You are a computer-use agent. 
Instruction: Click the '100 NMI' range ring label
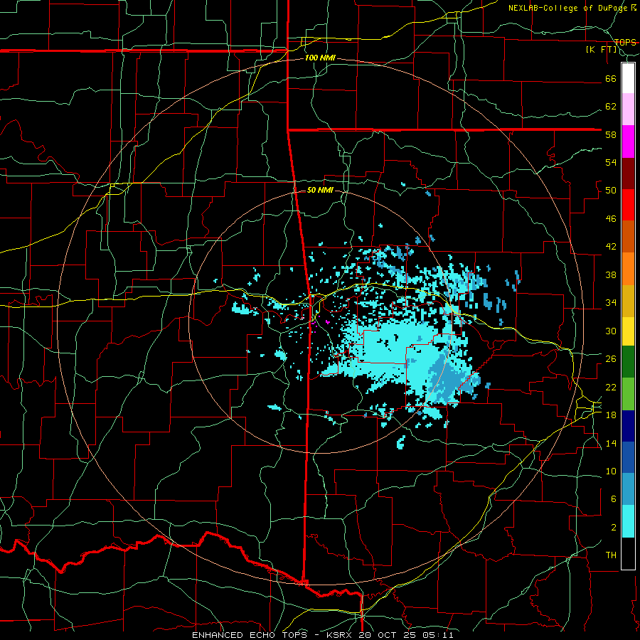[320, 58]
